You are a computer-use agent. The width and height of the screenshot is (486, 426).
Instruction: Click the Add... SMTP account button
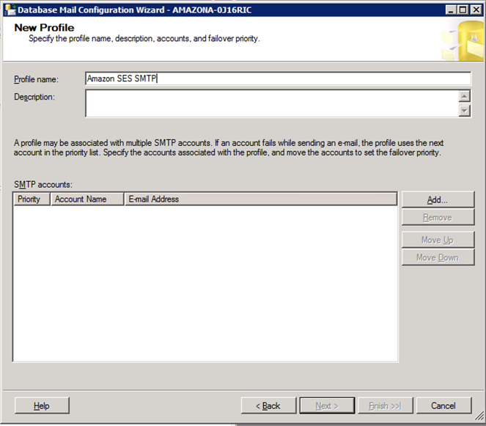click(438, 199)
